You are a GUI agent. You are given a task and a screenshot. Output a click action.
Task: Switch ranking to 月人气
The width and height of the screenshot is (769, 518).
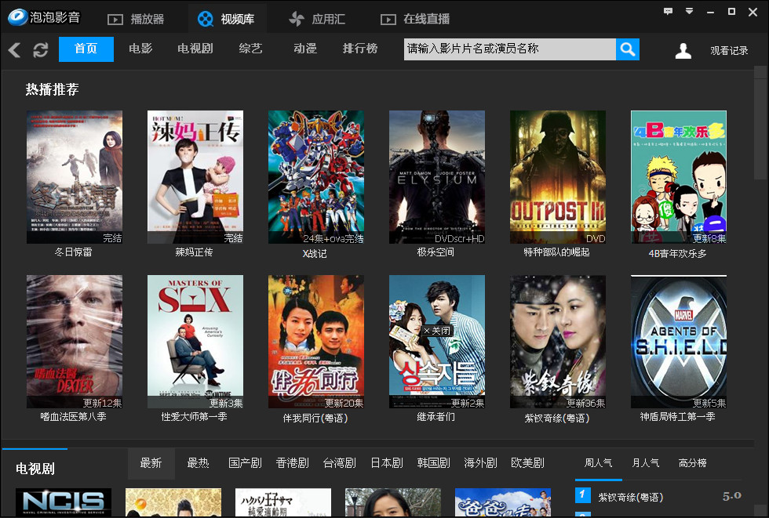tap(645, 463)
